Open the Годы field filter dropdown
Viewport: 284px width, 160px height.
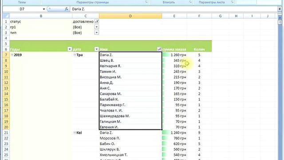[70, 49]
